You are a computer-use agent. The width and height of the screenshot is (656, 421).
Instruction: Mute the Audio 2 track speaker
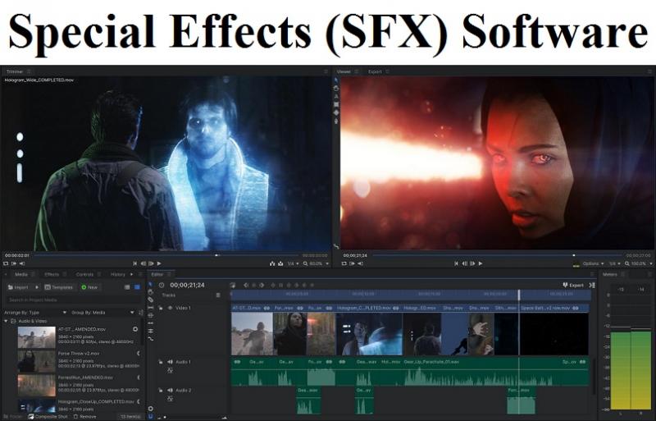click(x=170, y=391)
